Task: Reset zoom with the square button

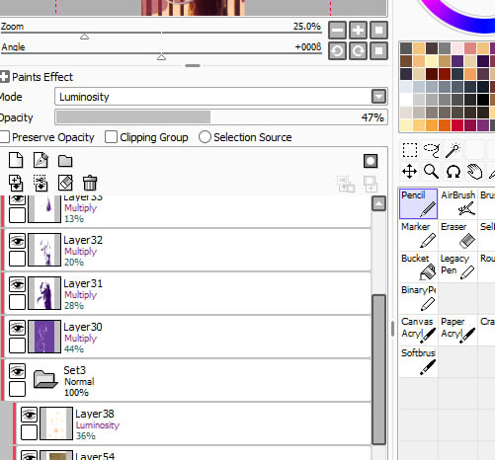Action: click(x=378, y=31)
